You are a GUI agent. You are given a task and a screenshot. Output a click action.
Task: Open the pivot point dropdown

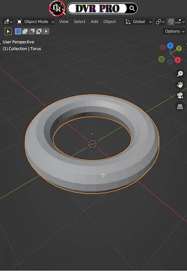click(160, 22)
